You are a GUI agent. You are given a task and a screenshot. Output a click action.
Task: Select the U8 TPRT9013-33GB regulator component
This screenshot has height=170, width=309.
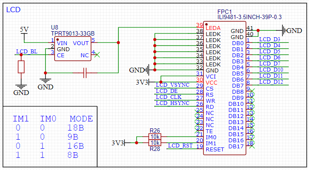click(x=72, y=49)
